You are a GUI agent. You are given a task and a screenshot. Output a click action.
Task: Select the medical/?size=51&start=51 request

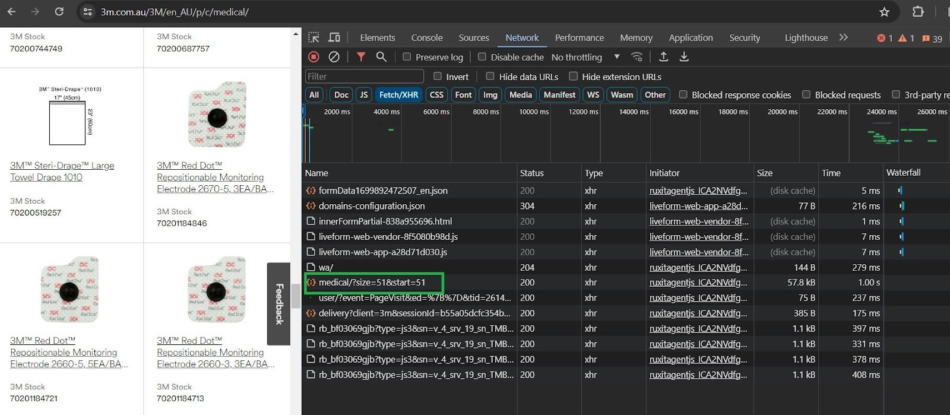372,283
